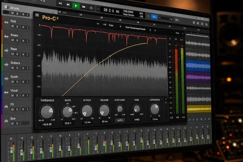Click the fast-forward transport button

84,7
